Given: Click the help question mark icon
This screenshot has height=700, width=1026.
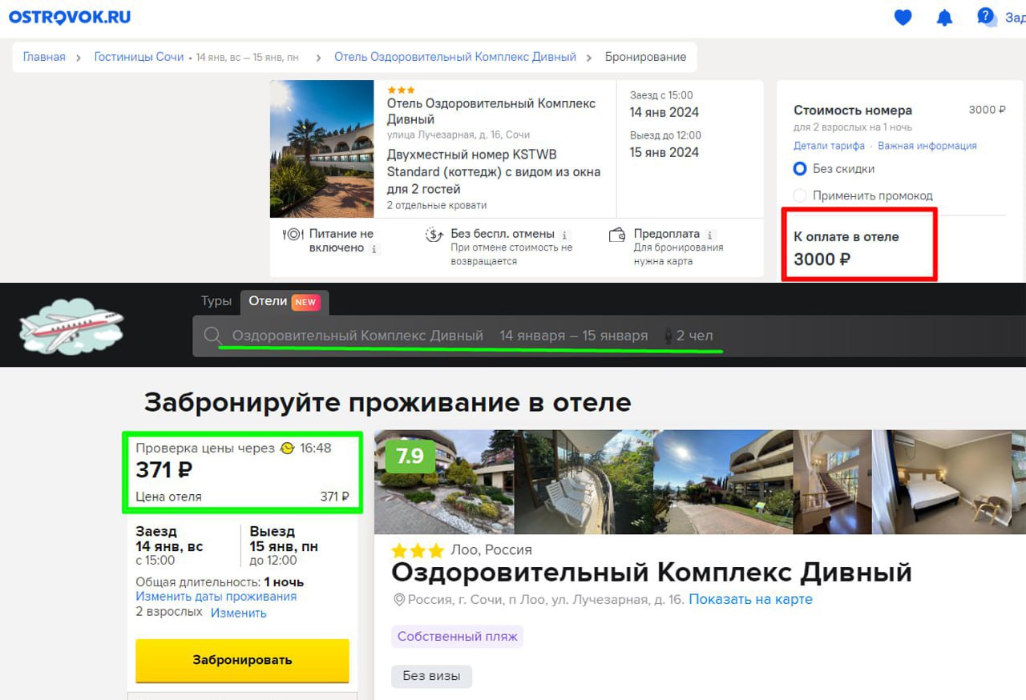Looking at the screenshot, I should (x=985, y=16).
